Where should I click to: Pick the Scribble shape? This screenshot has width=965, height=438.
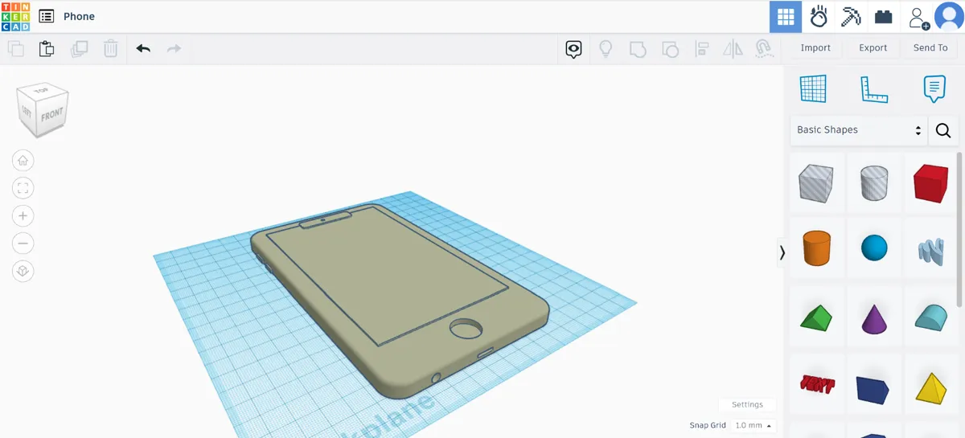pos(931,251)
